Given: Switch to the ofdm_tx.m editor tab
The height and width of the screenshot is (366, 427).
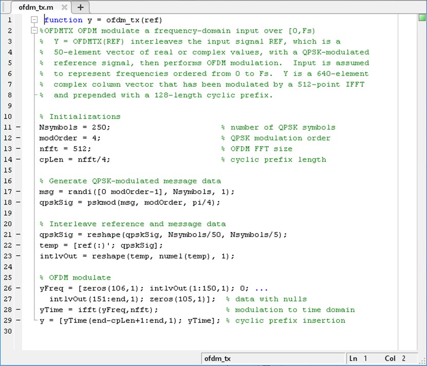Looking at the screenshot, I should click(36, 8).
